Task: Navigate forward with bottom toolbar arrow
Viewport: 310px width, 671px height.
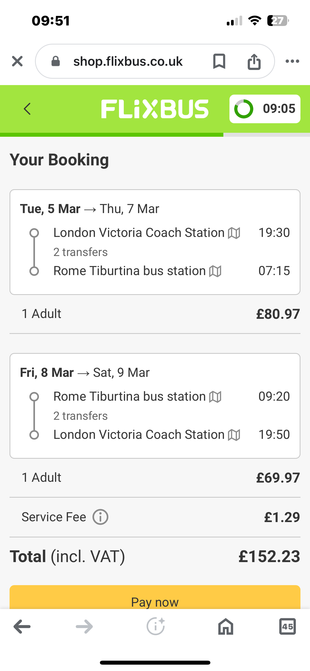Action: 84,626
